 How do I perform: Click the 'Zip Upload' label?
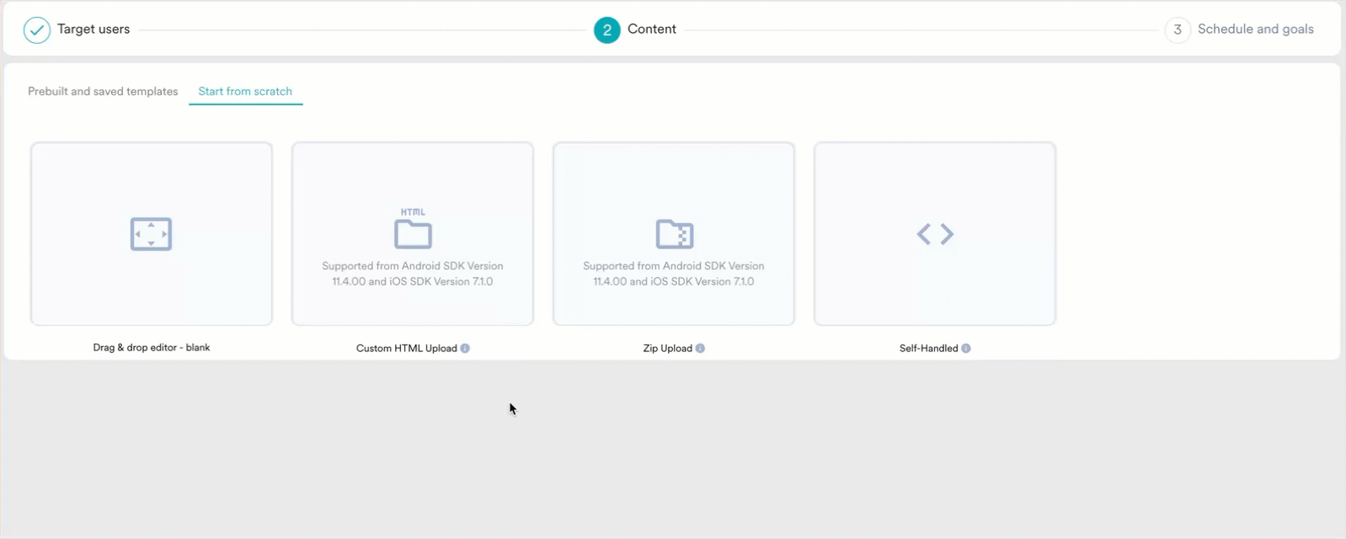click(667, 348)
